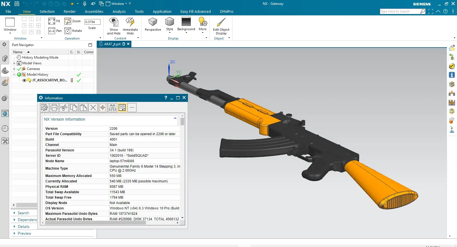Click the microphone voice command icon
Image resolution: width=457 pixels, height=247 pixels.
[85, 4]
